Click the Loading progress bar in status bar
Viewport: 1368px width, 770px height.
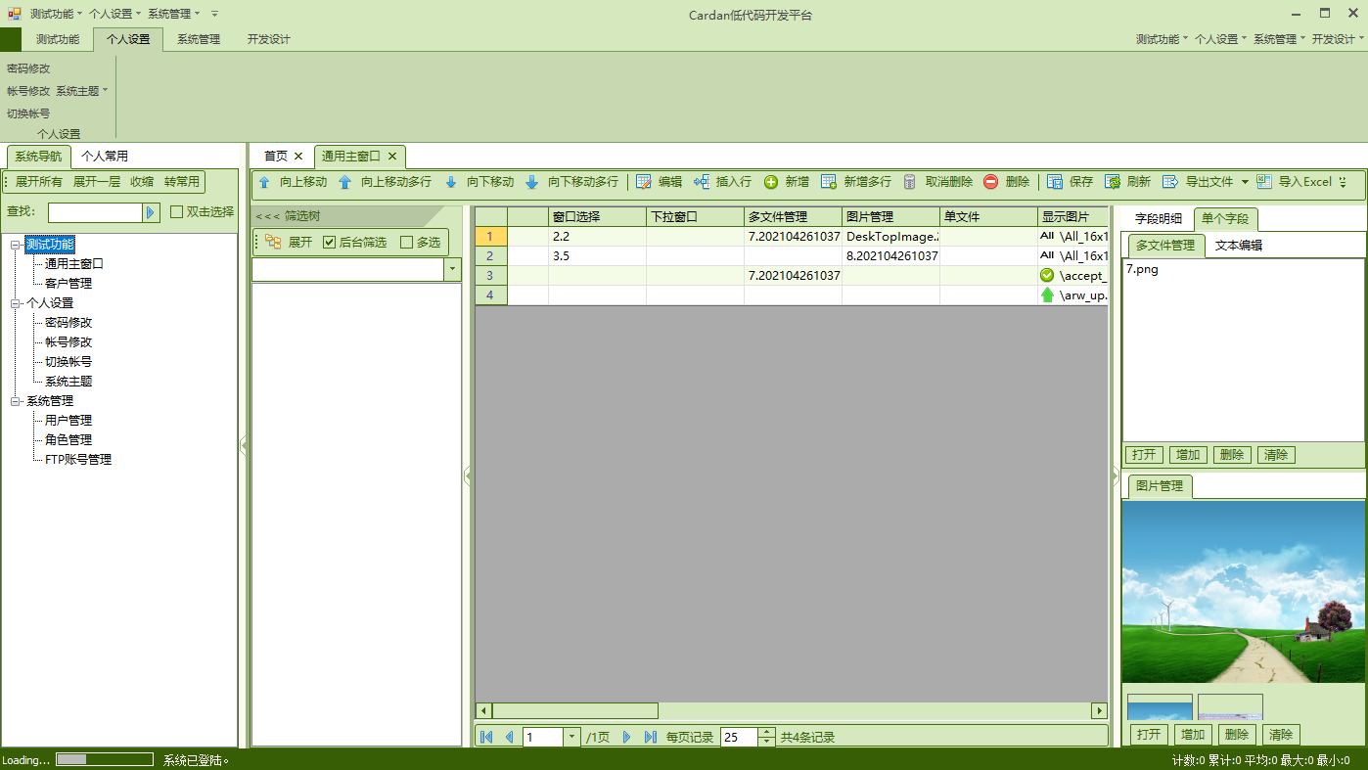pyautogui.click(x=105, y=759)
